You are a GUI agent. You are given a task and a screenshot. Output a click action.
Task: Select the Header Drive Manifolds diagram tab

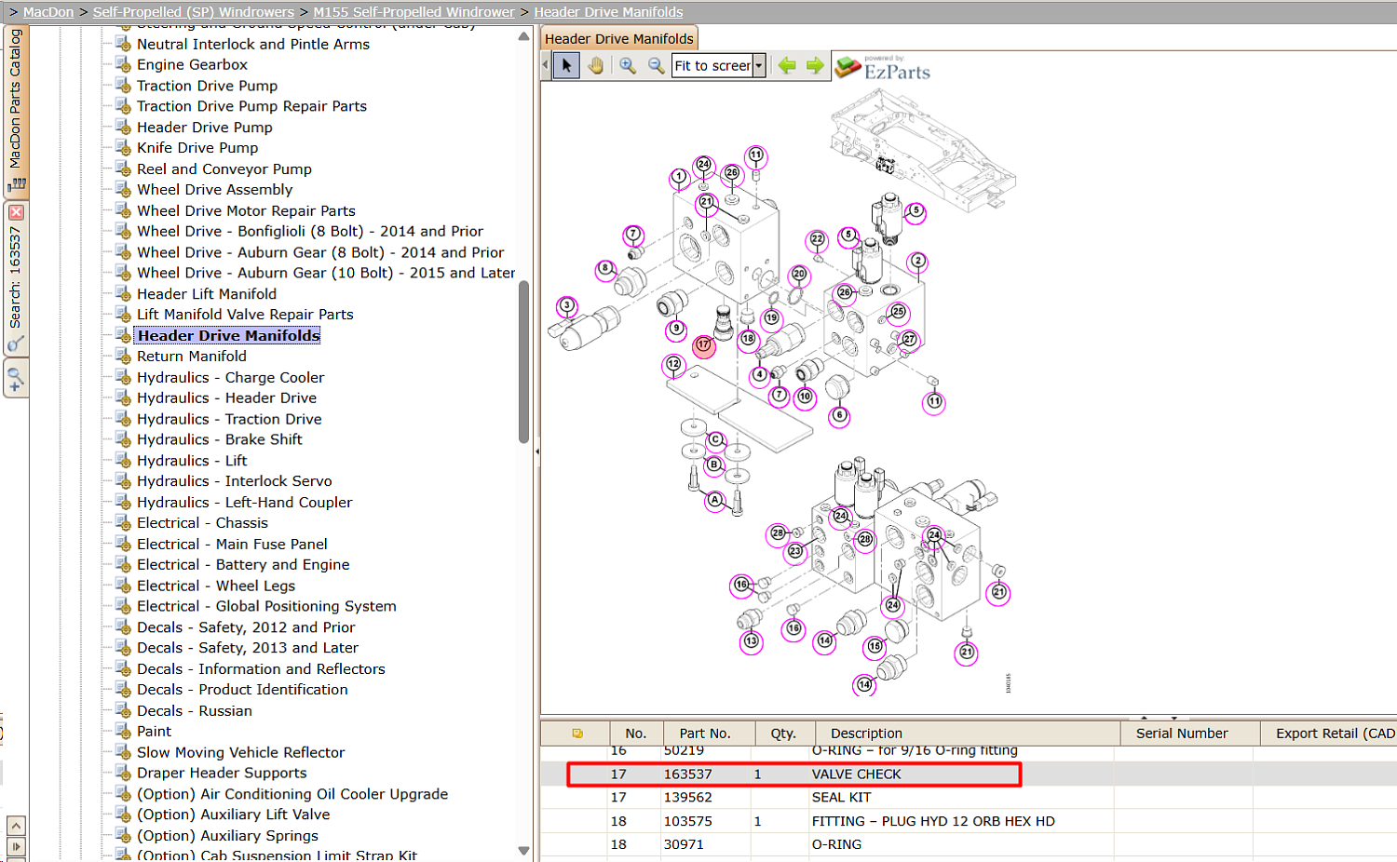click(619, 39)
